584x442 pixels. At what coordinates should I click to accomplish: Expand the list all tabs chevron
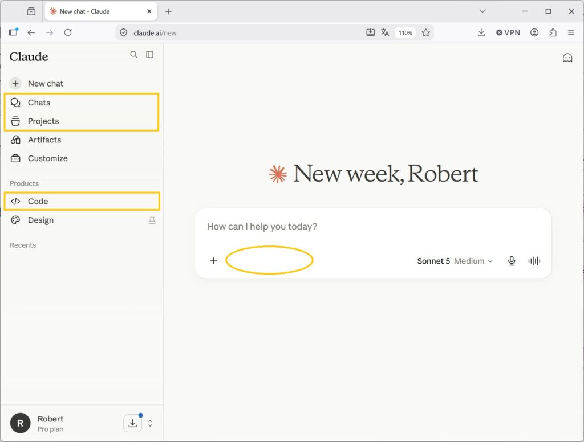coord(482,11)
